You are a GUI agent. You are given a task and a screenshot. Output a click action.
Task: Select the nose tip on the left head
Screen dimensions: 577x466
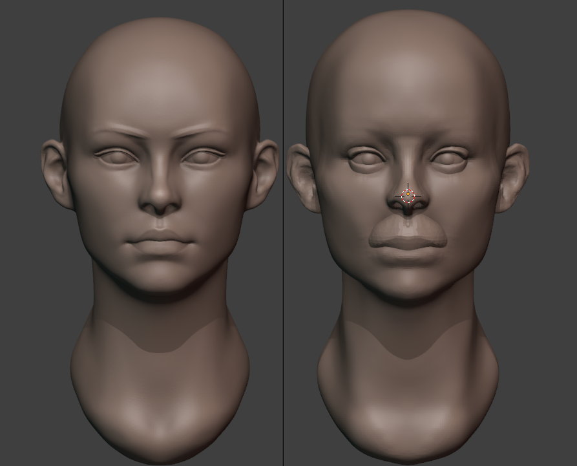[160, 205]
